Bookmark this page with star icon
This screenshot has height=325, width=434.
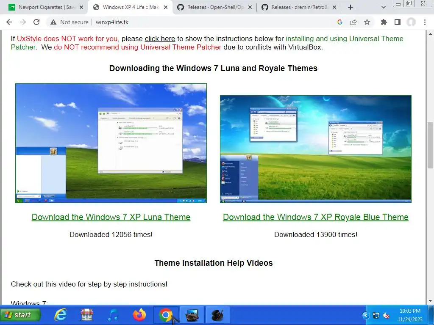pos(367,22)
